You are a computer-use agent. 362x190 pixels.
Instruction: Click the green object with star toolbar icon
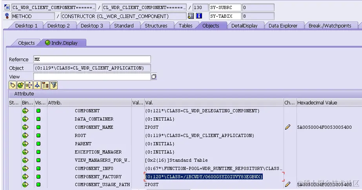[x=20, y=85]
